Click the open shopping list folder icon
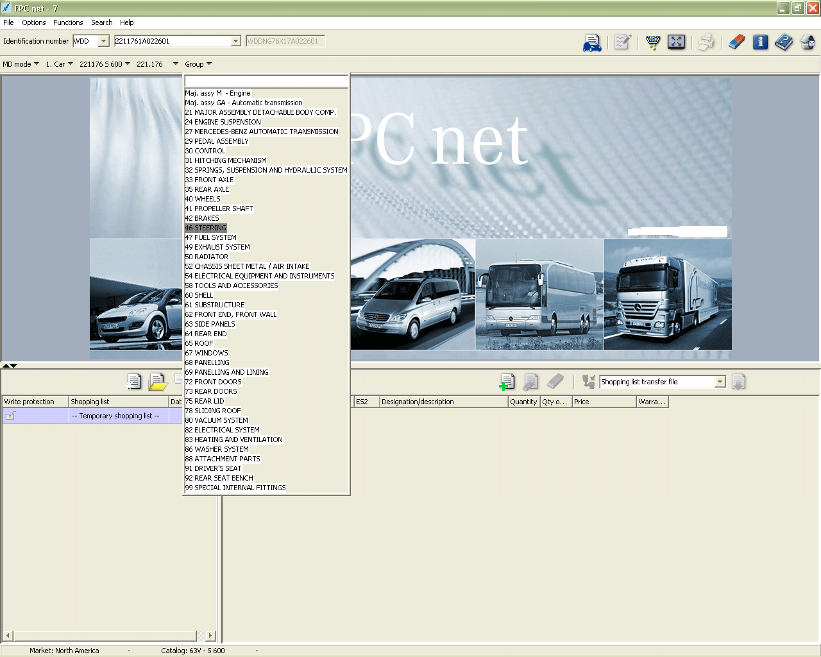The image size is (821, 657). [157, 382]
